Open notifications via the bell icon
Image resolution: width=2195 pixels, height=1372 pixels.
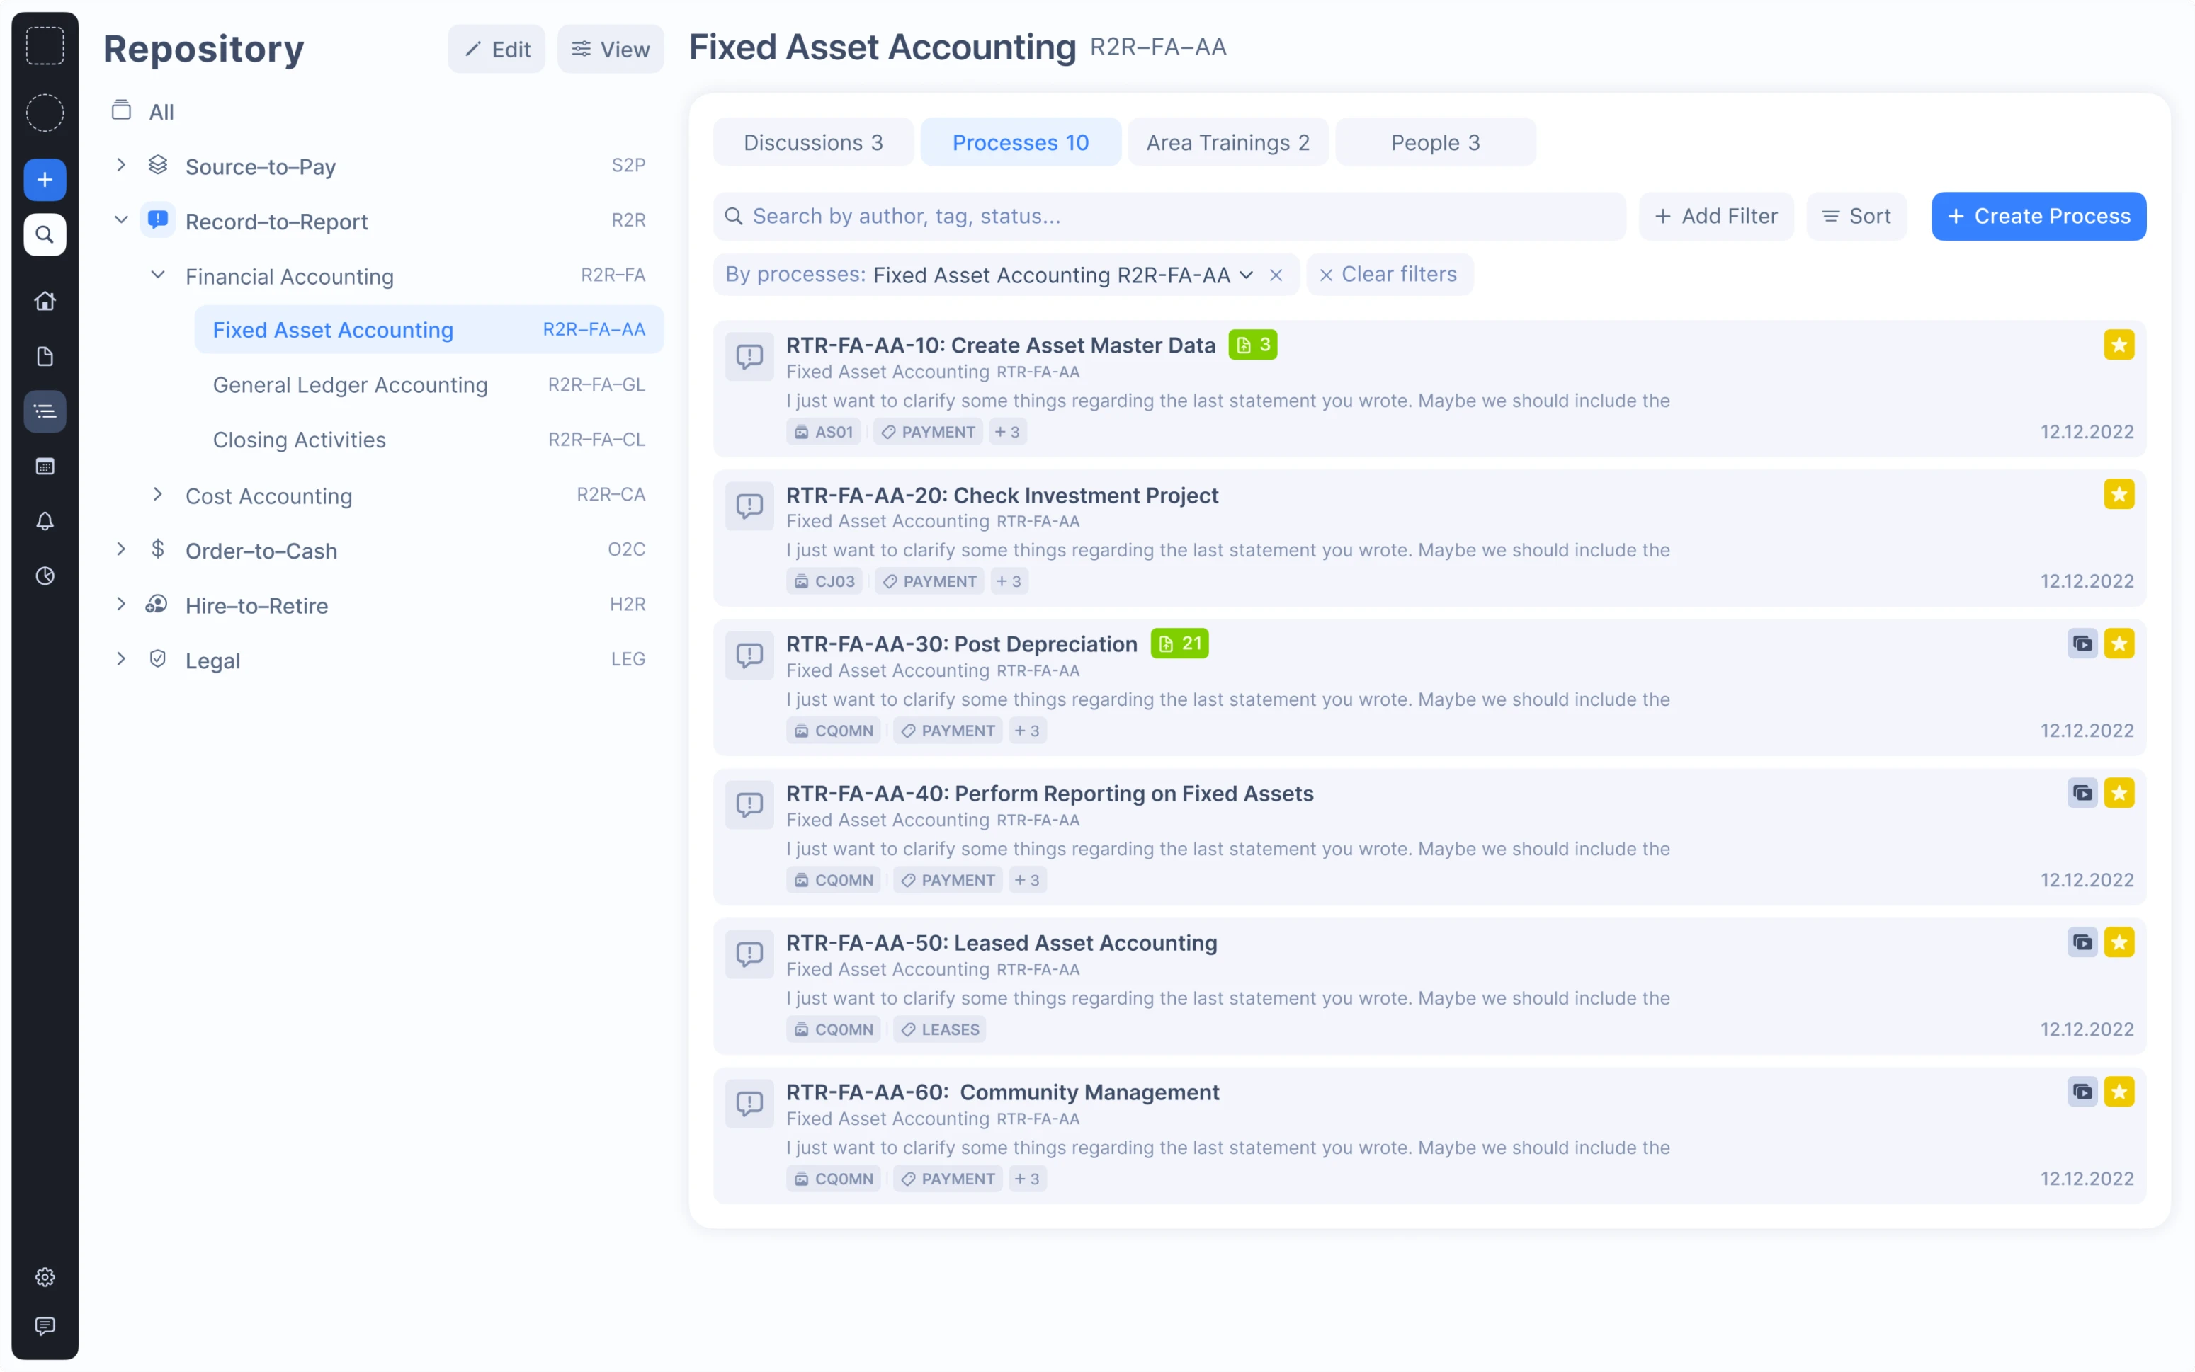45,521
